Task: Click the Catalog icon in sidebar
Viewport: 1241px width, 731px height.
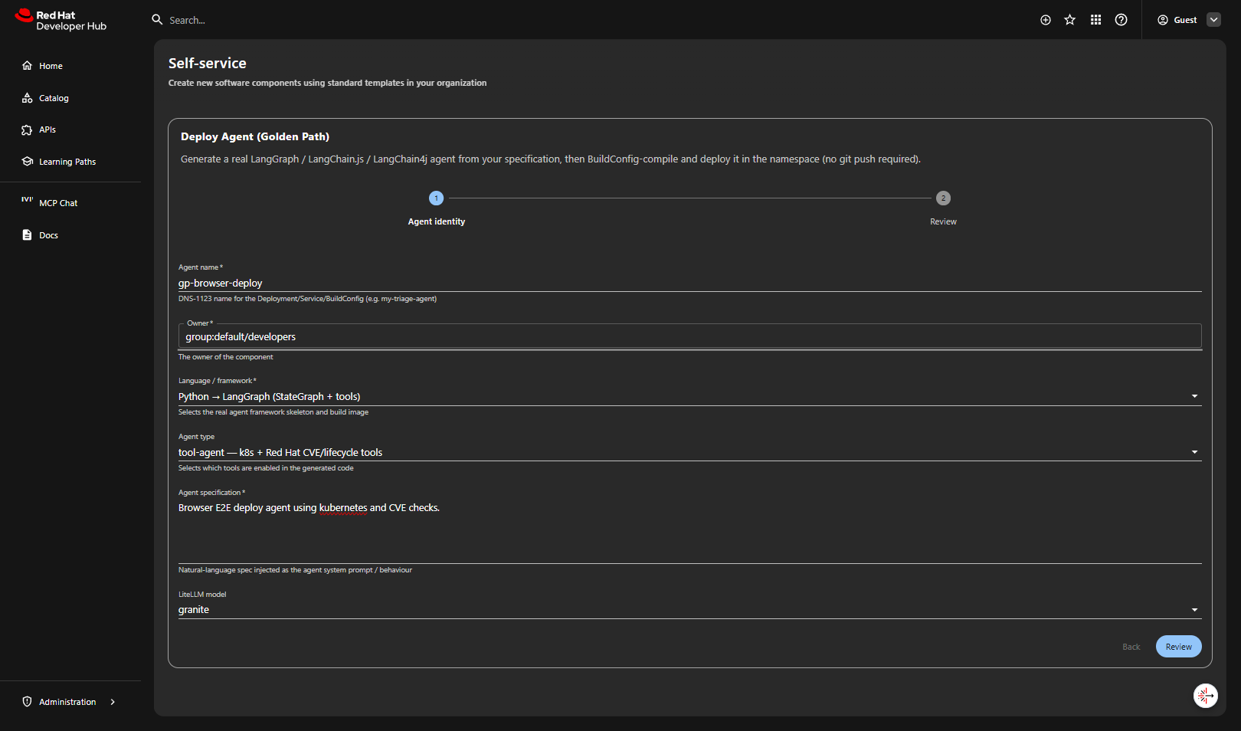Action: [x=28, y=98]
